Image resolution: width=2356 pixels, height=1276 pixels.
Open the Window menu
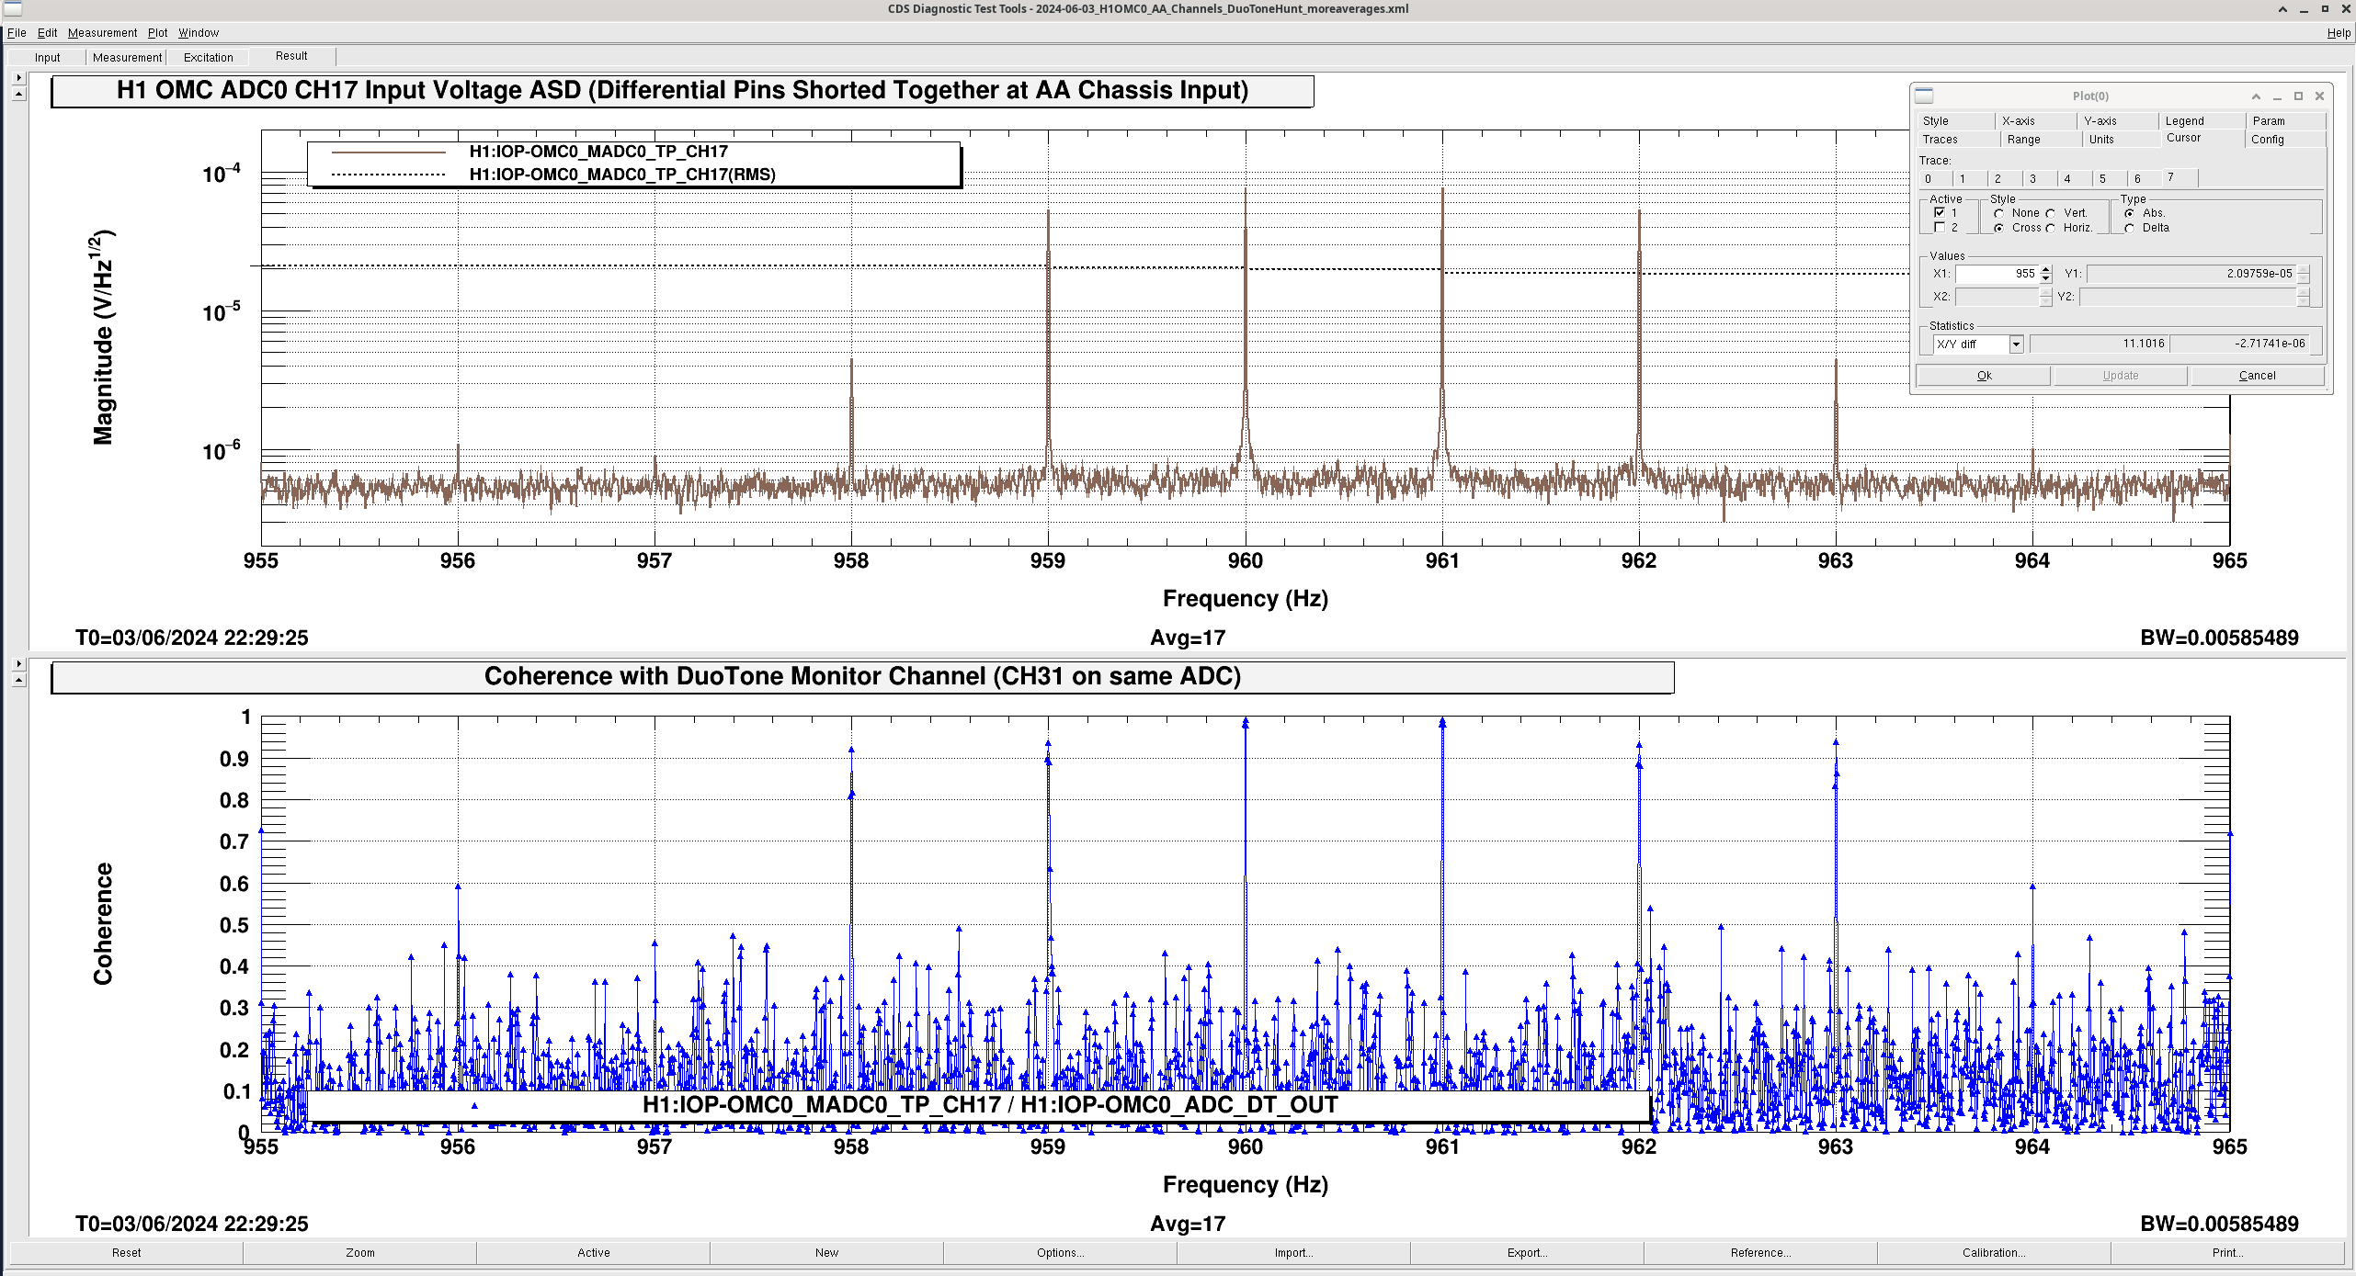click(199, 33)
